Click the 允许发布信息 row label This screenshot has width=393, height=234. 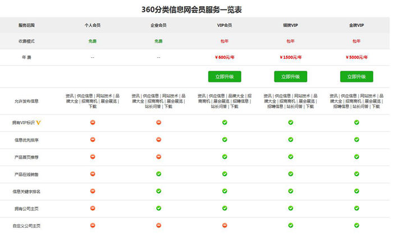[x=26, y=101]
